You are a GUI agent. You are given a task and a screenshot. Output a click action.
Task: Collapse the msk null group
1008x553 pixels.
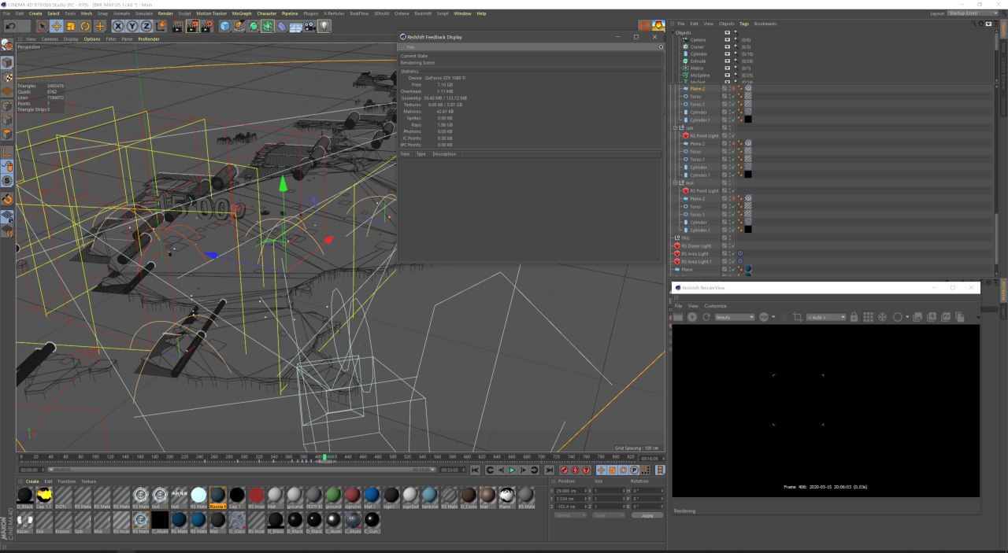click(676, 182)
